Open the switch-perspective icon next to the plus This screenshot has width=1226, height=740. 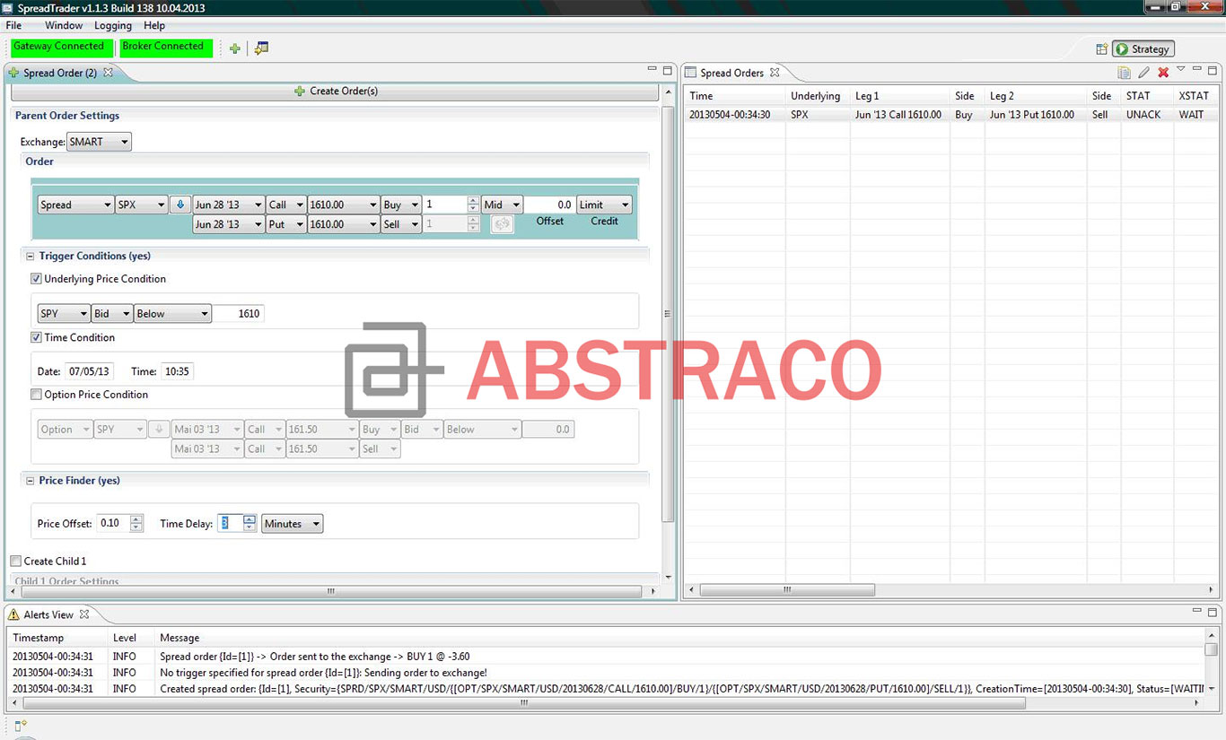[x=260, y=48]
